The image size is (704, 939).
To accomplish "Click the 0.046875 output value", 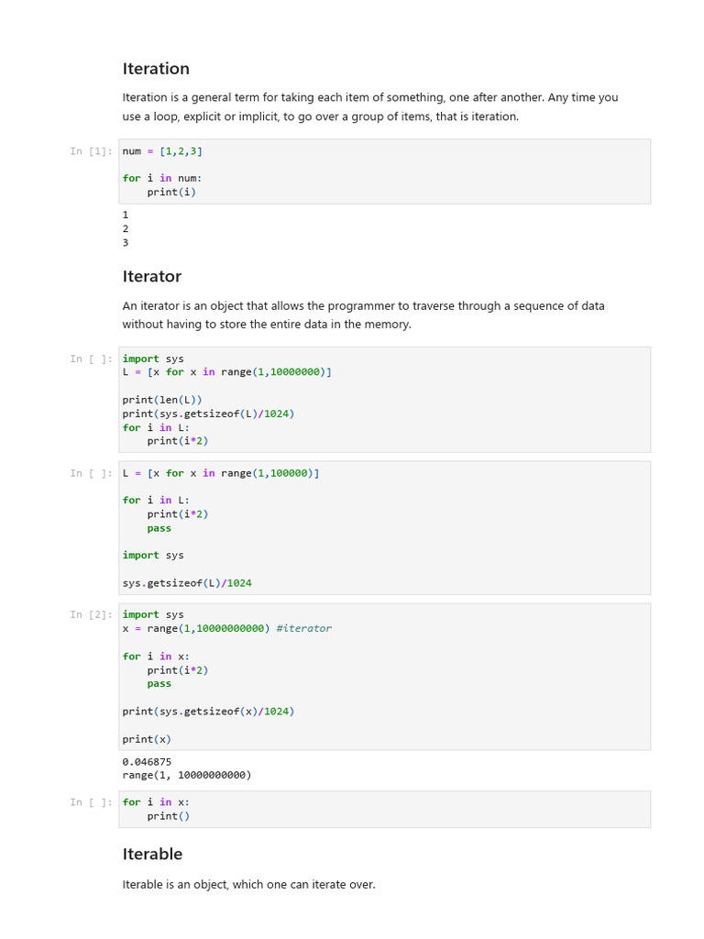I will [147, 761].
